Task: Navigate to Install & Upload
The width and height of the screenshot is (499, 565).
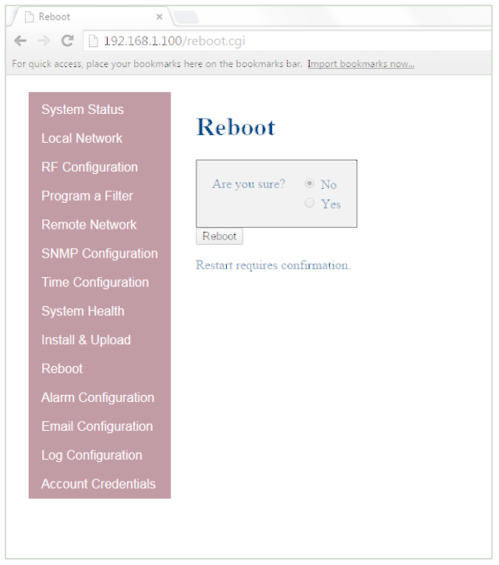Action: click(x=86, y=340)
